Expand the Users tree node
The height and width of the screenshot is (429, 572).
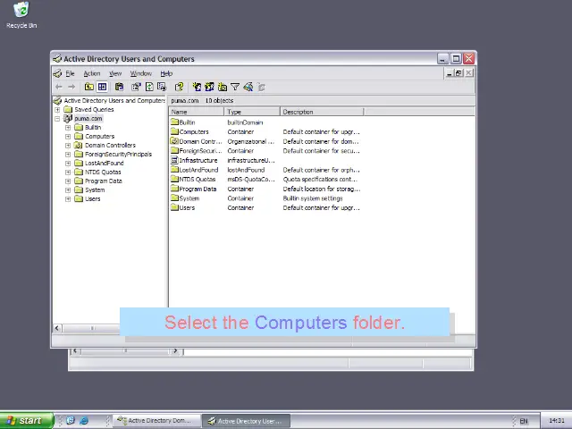point(68,198)
